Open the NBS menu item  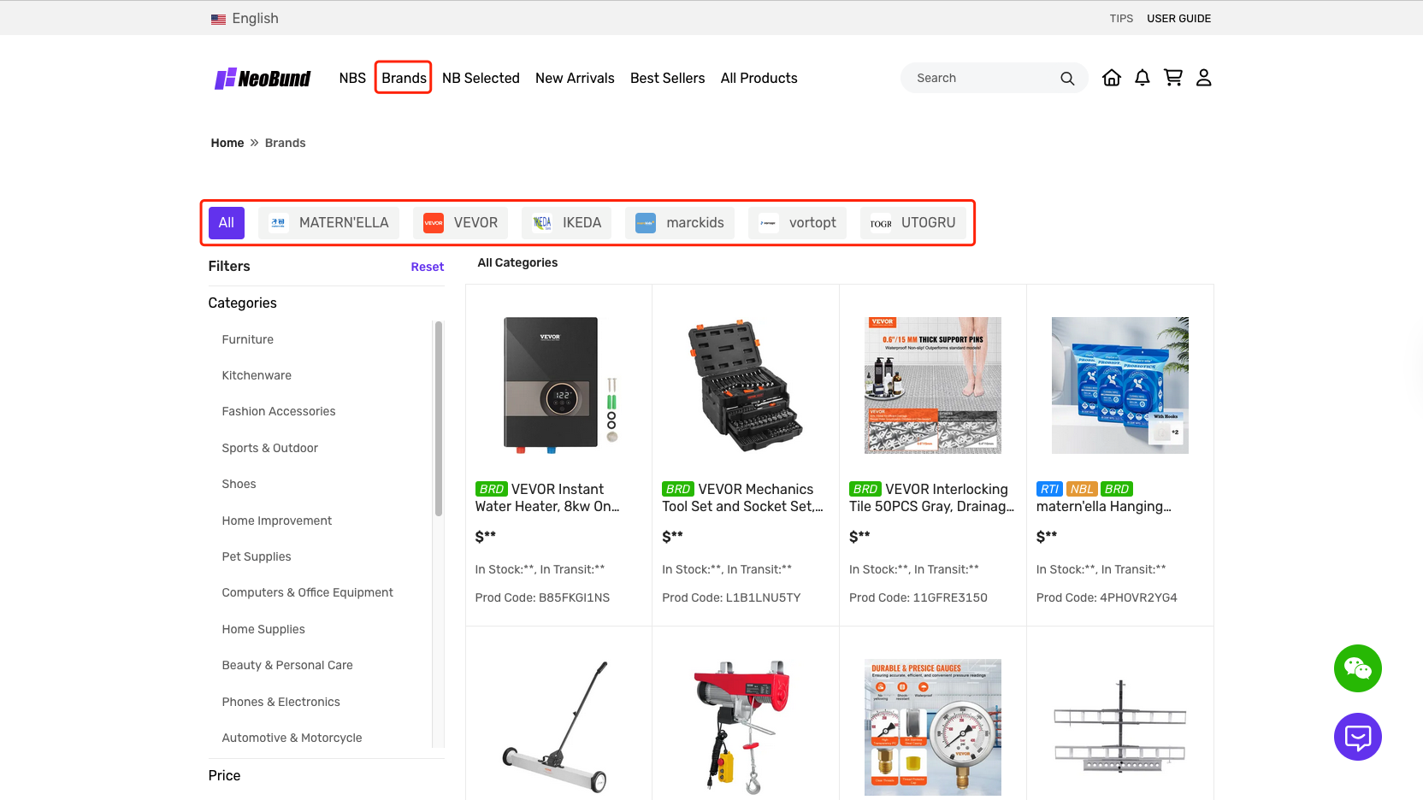coord(352,78)
